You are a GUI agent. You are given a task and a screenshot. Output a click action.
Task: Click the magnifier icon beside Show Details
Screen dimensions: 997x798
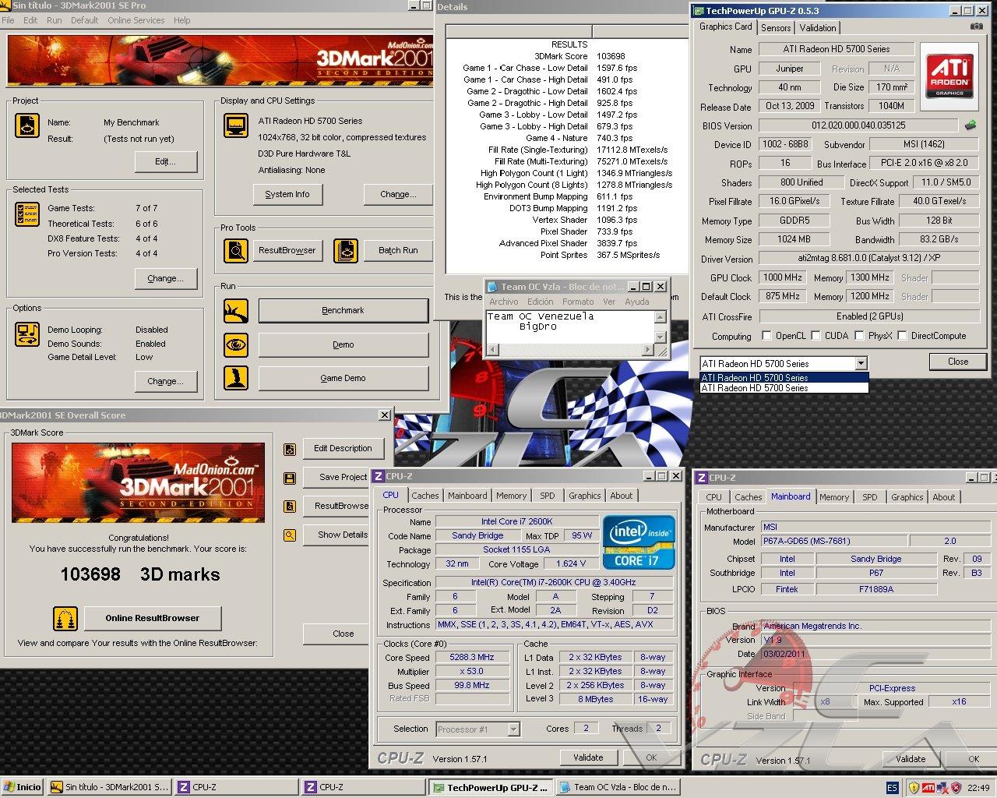tap(290, 535)
